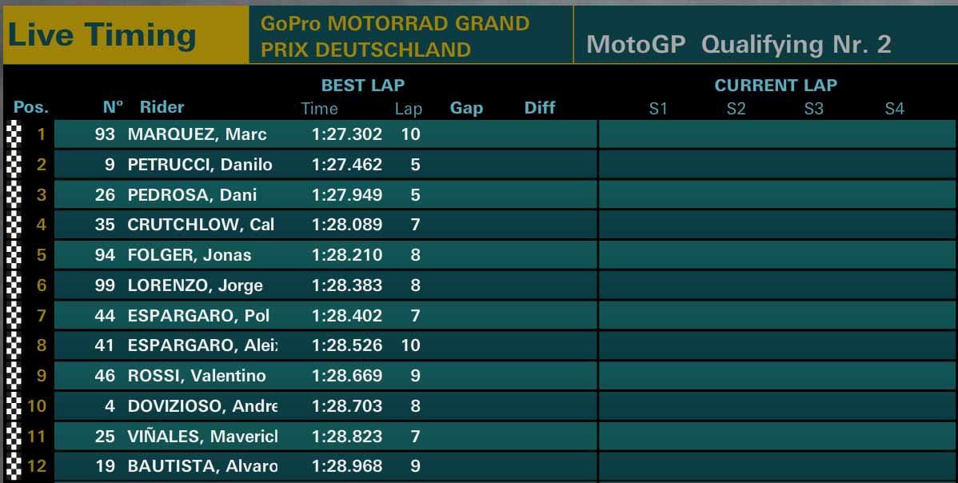The width and height of the screenshot is (958, 483).
Task: Click the checkered flag icon beside PEDROSA
Action: (x=14, y=195)
